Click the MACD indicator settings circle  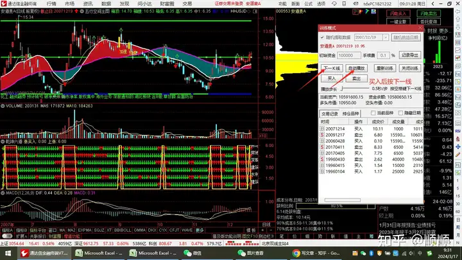pos(3,193)
